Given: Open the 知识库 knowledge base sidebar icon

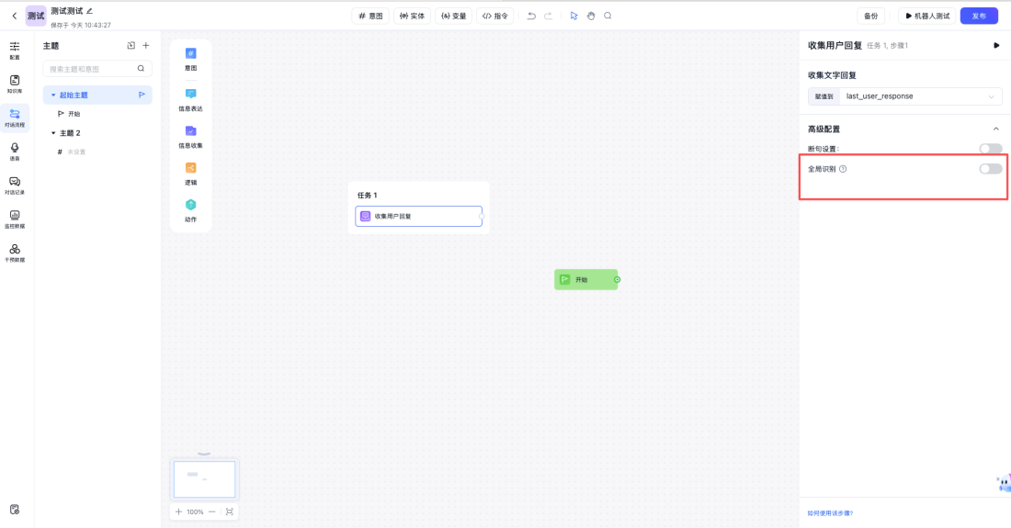Looking at the screenshot, I should 15,84.
